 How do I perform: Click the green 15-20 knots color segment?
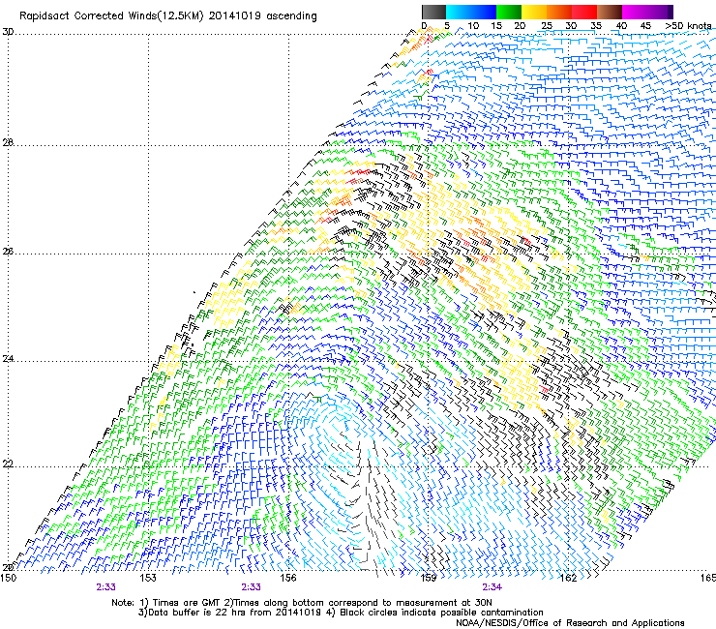[x=509, y=12]
